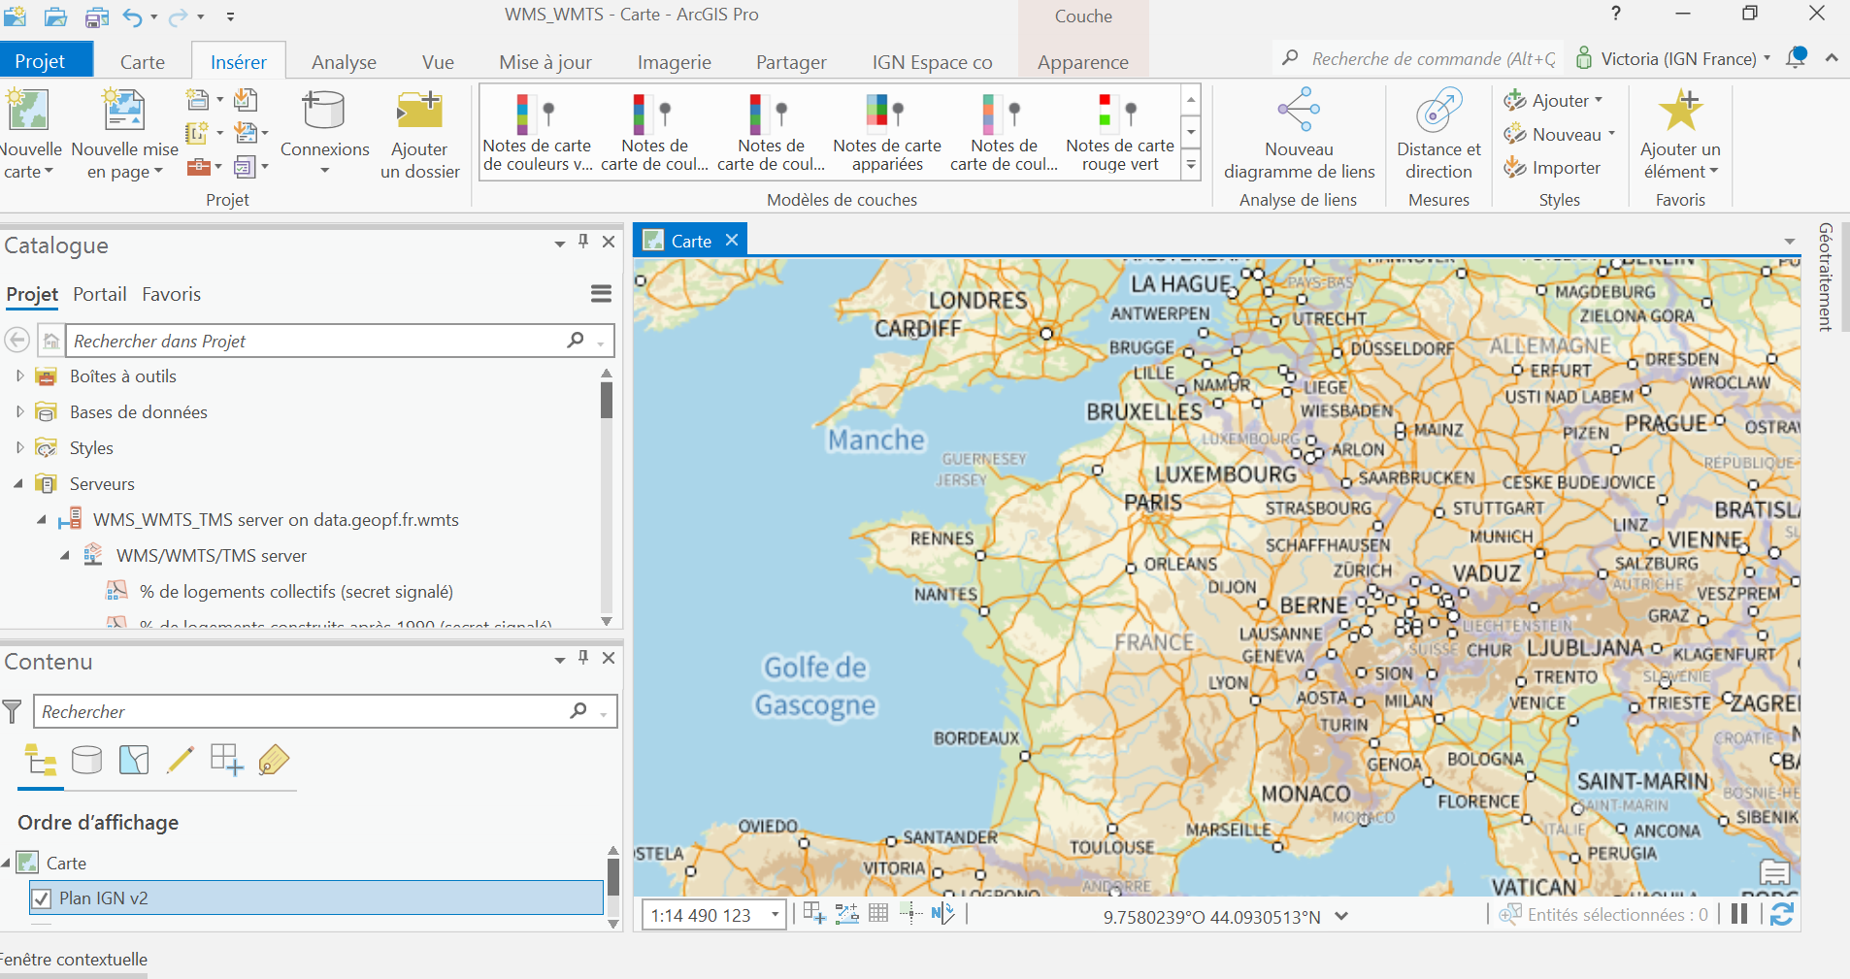Click the Catalogue tree vertical scrollbar
Image resolution: width=1850 pixels, height=979 pixels.
[x=607, y=498]
